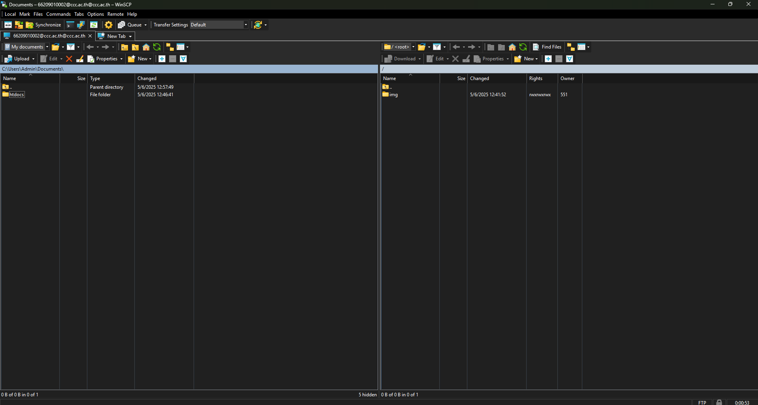Show local directory tree icon
This screenshot has height=405, width=758.
[x=170, y=47]
